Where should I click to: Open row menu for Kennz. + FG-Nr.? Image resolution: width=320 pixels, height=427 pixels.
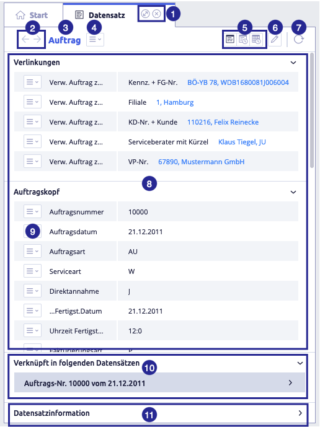(32, 82)
